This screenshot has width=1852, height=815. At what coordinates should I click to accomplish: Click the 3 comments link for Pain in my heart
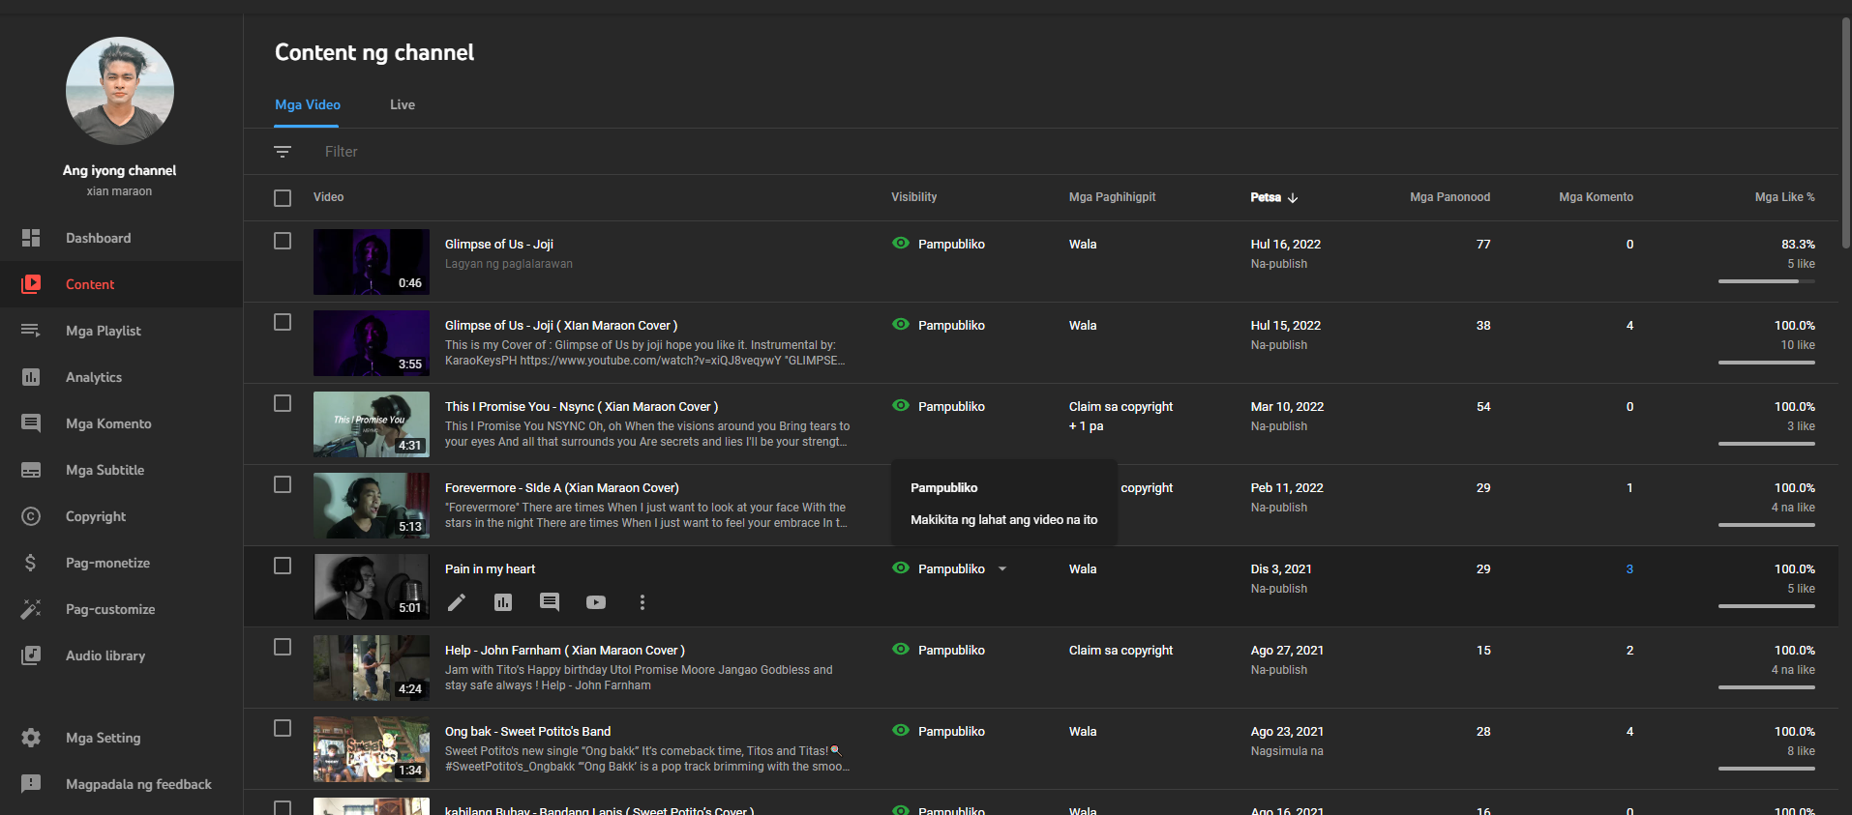[x=1629, y=569]
